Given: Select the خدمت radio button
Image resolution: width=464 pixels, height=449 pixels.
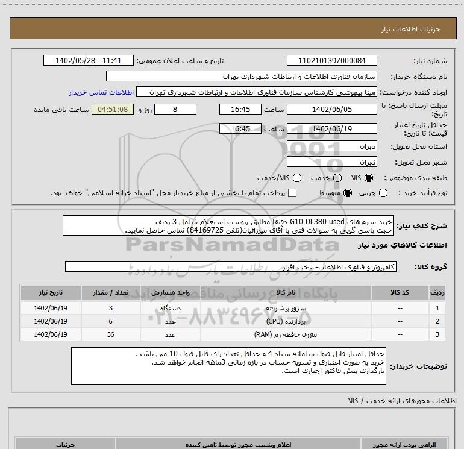Looking at the screenshot, I should pos(337,178).
